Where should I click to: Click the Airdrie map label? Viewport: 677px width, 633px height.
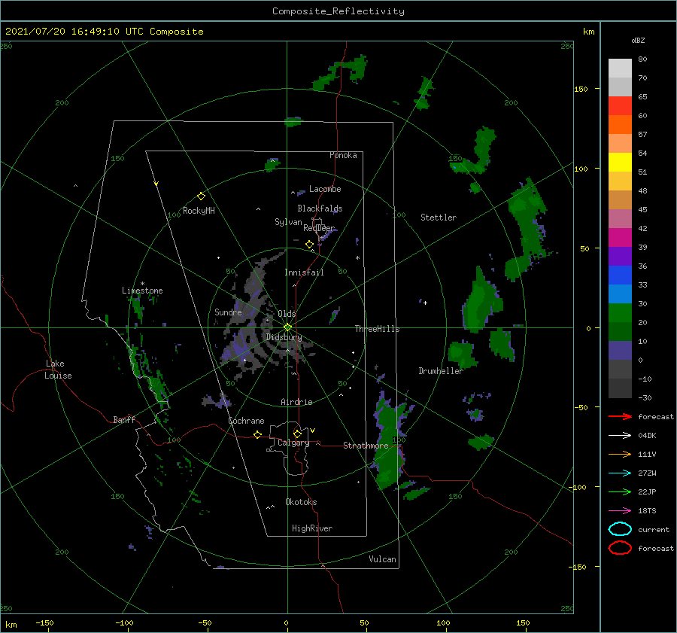pos(296,402)
